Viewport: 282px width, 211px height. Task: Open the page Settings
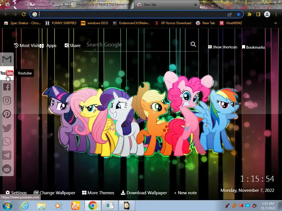16,193
